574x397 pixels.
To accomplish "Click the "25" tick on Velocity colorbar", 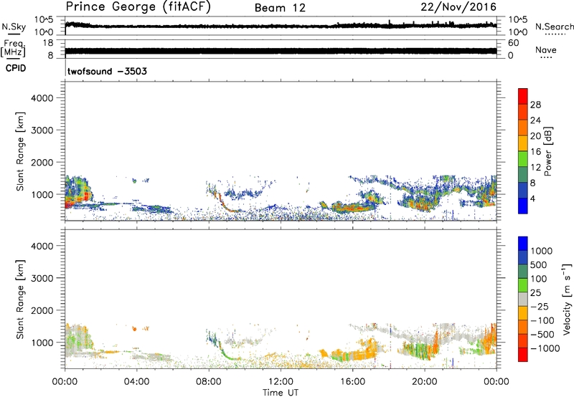I will point(535,293).
